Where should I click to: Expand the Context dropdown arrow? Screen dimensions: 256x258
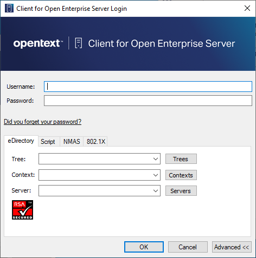[156, 175]
